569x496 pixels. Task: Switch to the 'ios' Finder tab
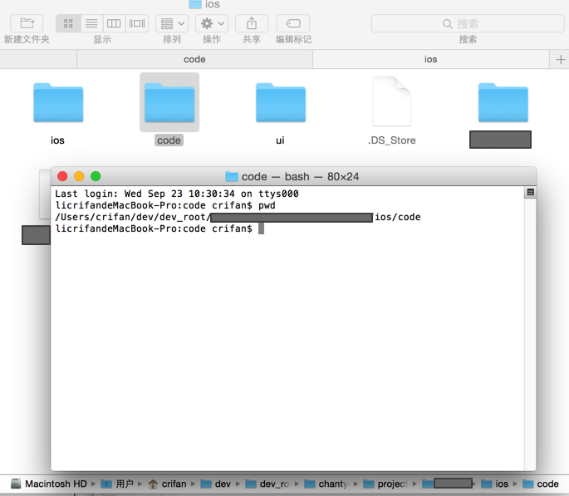point(431,59)
